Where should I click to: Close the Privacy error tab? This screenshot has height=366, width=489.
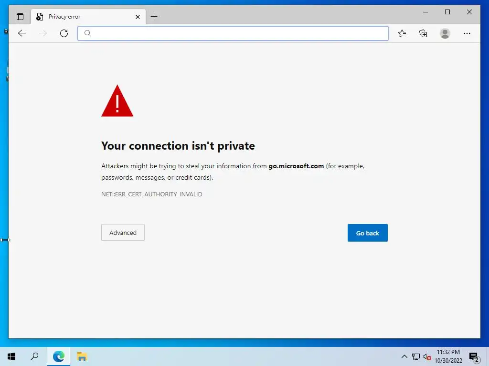point(138,17)
